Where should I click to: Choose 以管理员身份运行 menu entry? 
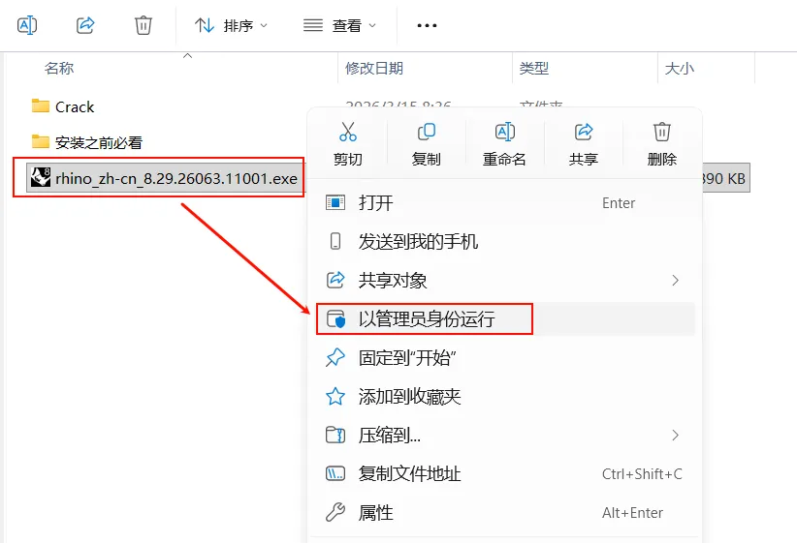coord(505,319)
